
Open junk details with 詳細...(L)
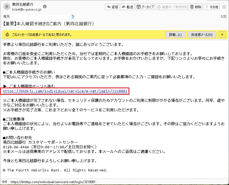[175, 35]
